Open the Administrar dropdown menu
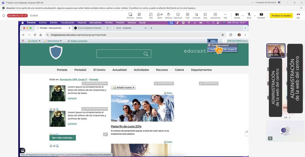Image resolution: width=305 pixels, height=157 pixels. [53, 41]
